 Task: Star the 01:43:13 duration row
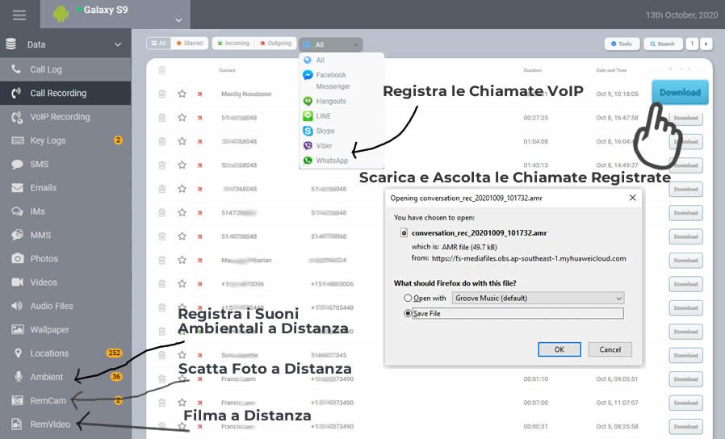[182, 165]
